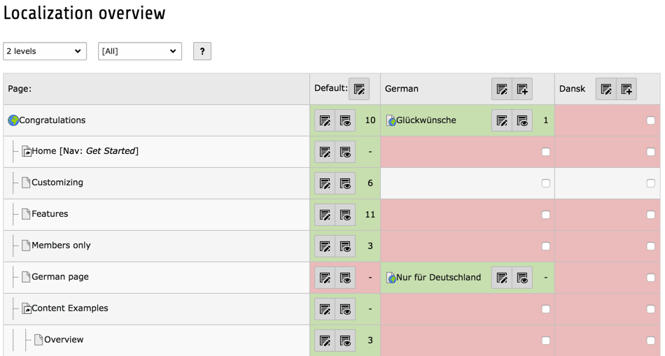Select the Members only page title
This screenshot has height=356, width=665.
pos(61,245)
